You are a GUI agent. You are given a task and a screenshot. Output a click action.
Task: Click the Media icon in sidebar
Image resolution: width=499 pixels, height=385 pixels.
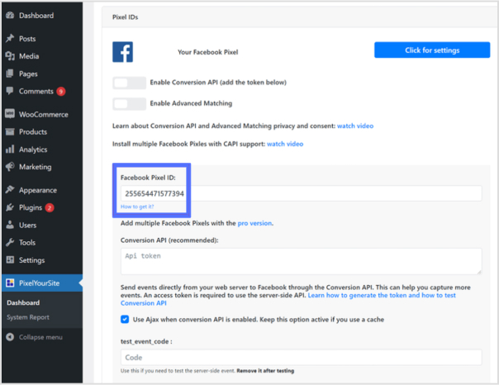click(x=10, y=56)
